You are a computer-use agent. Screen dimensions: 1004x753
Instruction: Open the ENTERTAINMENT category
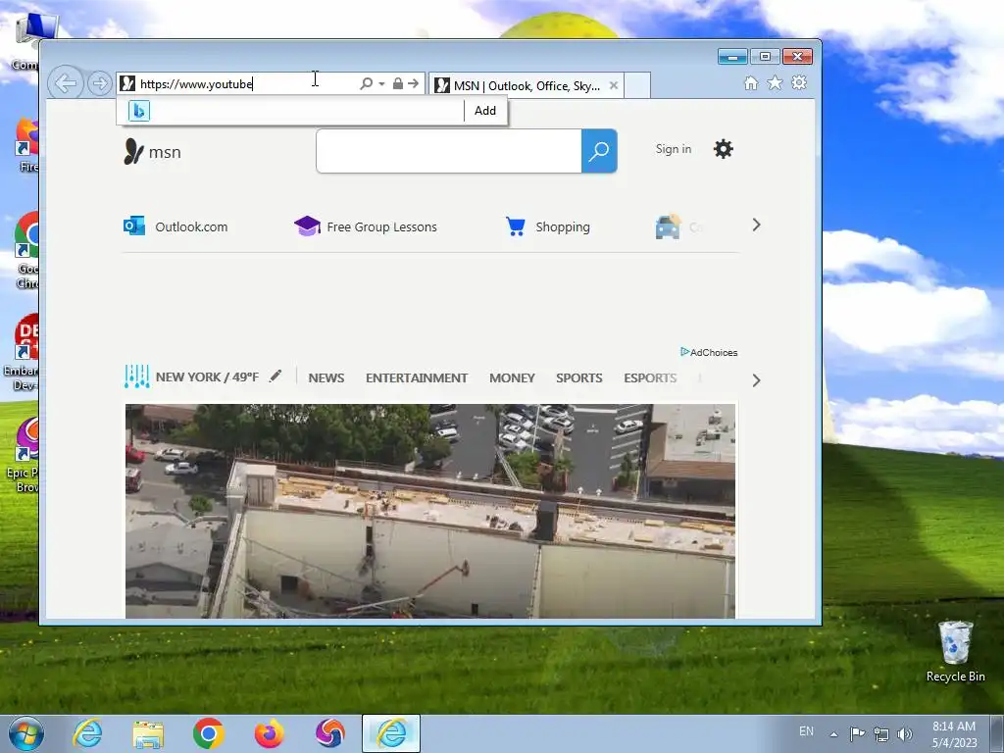(417, 377)
